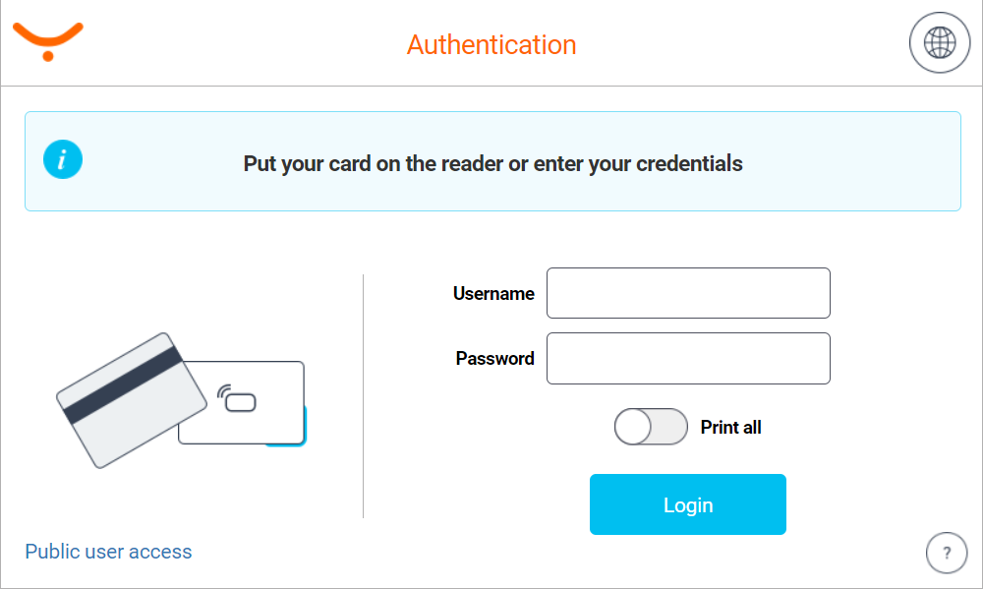Screen dimensions: 983x589
Task: Click the Username field label
Action: [x=493, y=293]
